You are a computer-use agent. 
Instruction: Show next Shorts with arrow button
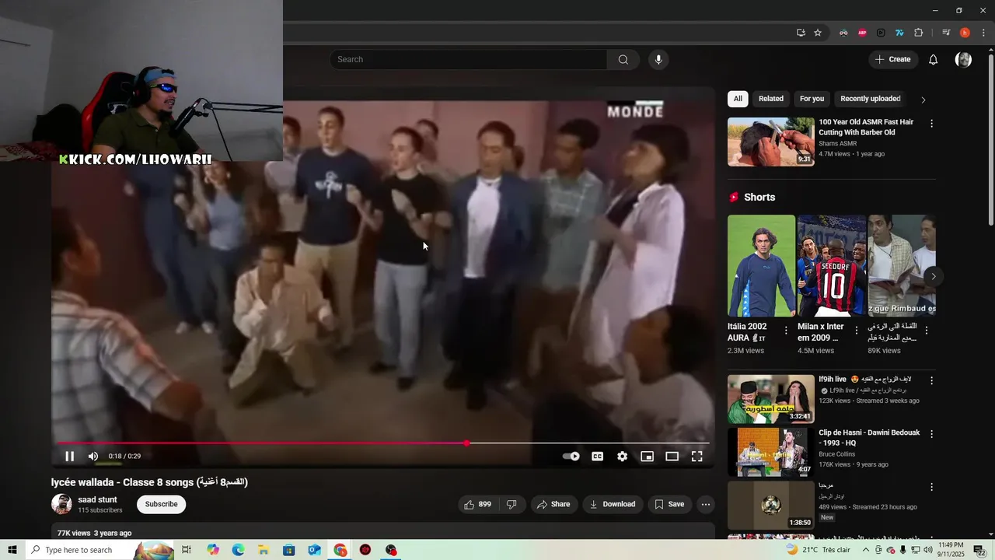933,276
